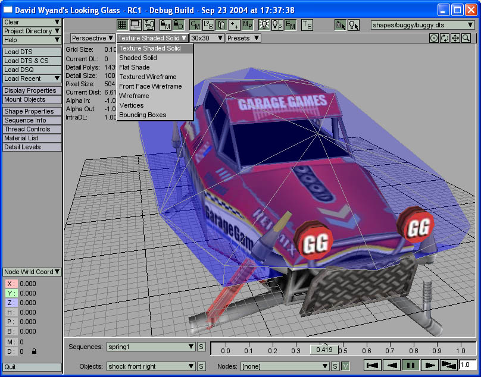Image resolution: width=481 pixels, height=377 pixels.
Task: Click the TS toolbar icon
Action: pyautogui.click(x=307, y=25)
